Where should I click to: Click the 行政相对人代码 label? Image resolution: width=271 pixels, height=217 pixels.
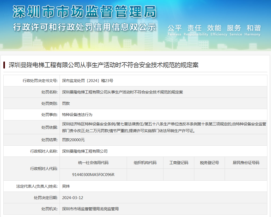click(44, 169)
